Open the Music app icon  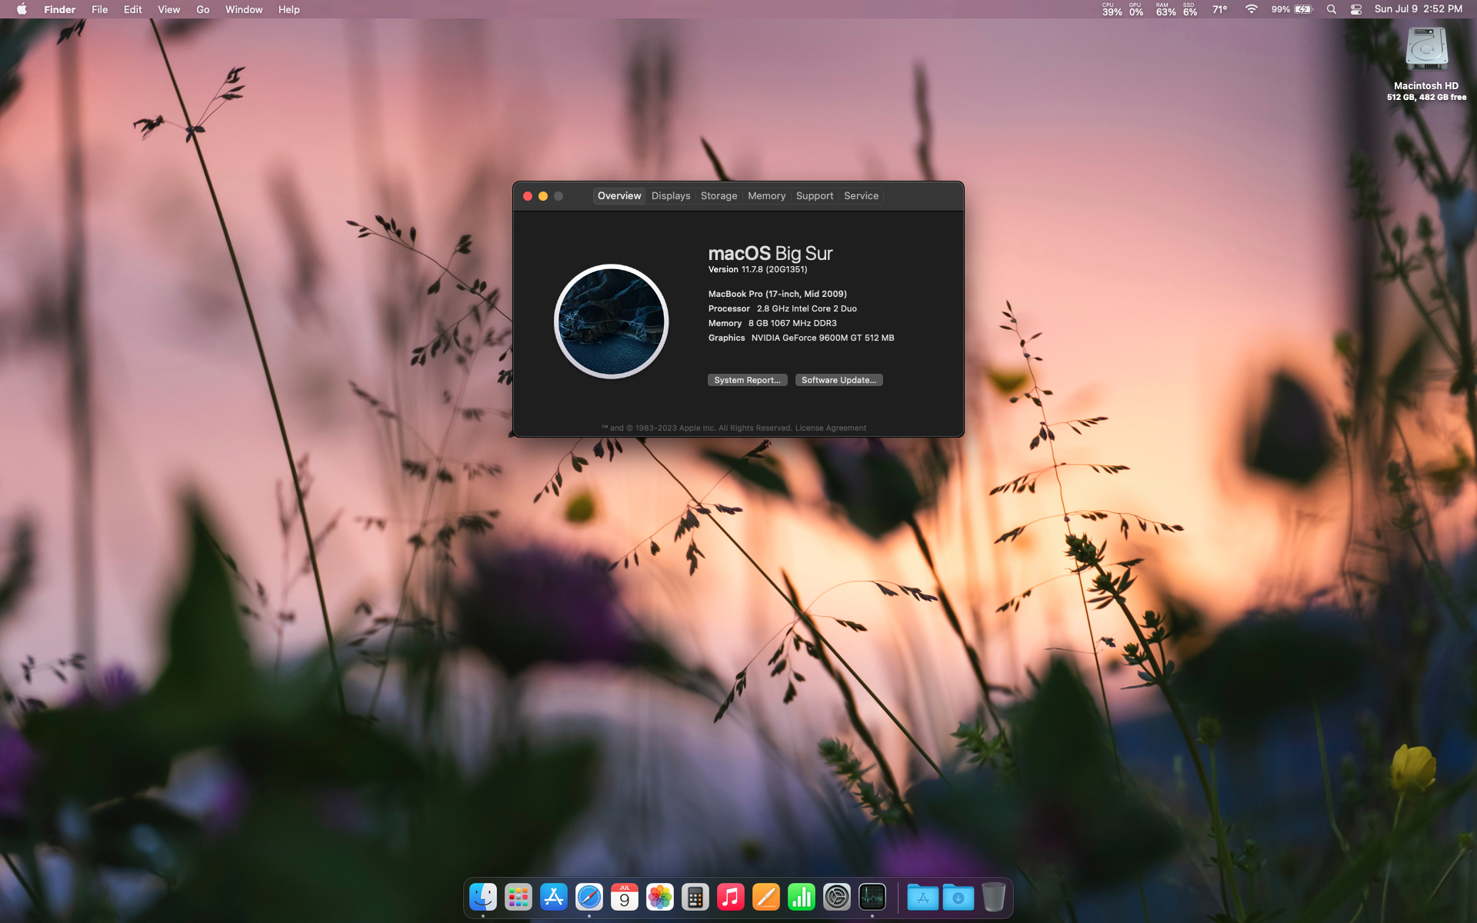[731, 897]
